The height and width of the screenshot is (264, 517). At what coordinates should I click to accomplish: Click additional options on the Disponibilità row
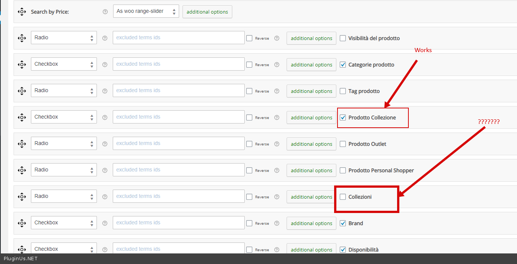point(311,249)
